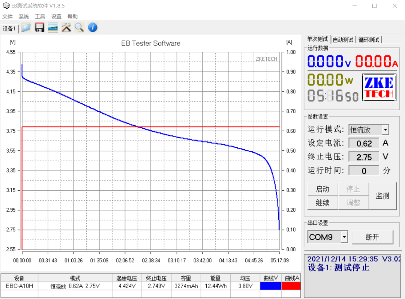Viewport: 405px width, 299px height.
Task: Click the magnifier search icon
Action: coord(79,27)
